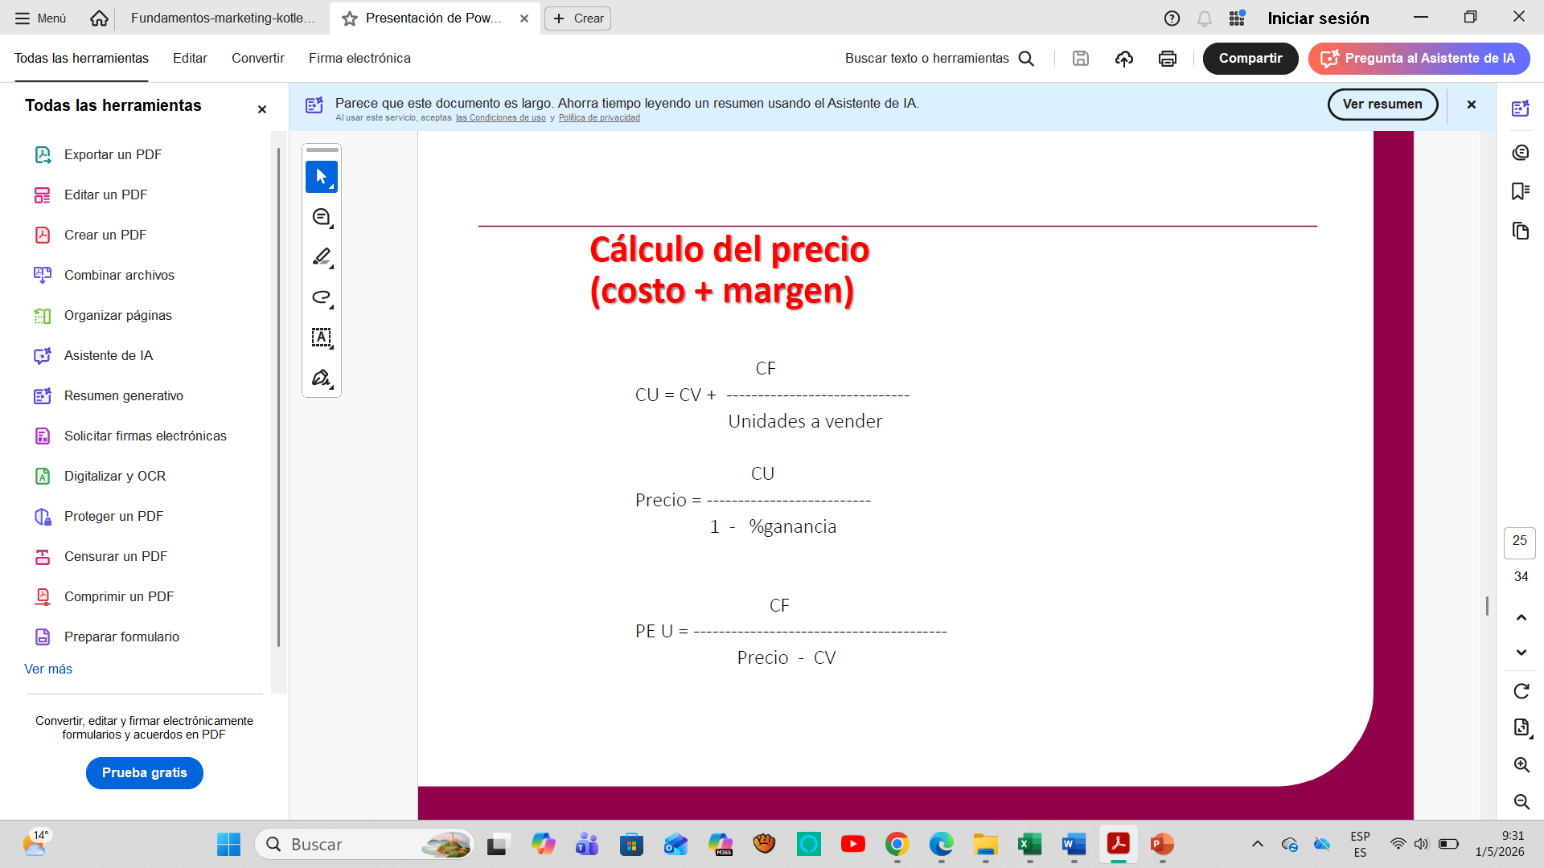
Task: Pick the freehand draw loop tool
Action: click(x=322, y=297)
